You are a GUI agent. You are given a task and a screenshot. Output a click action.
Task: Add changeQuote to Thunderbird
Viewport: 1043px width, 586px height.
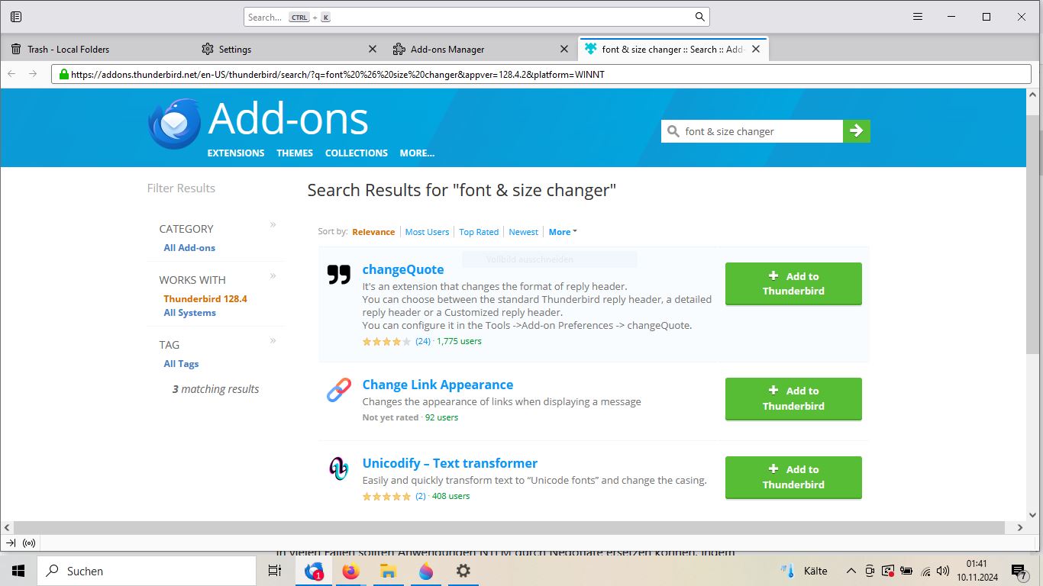pos(793,284)
